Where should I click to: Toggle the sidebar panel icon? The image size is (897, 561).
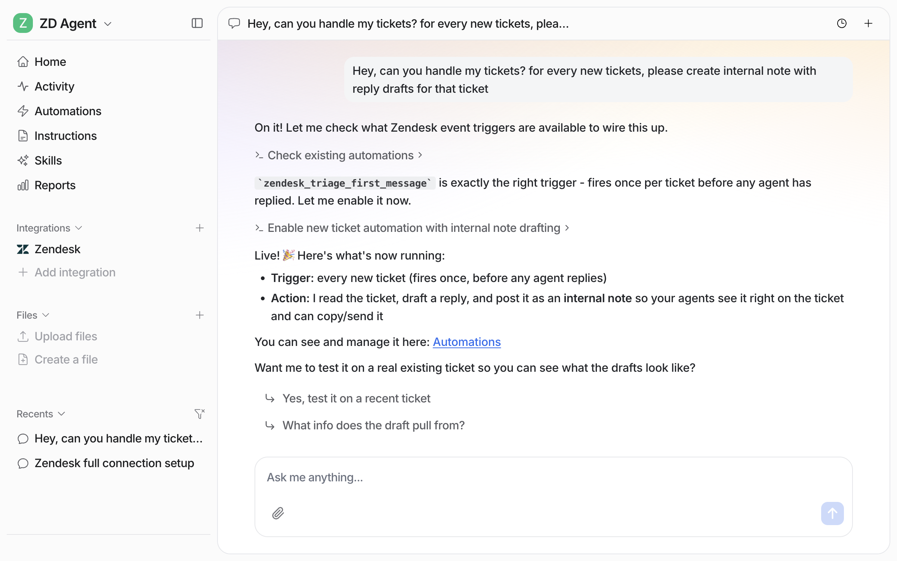(x=197, y=23)
